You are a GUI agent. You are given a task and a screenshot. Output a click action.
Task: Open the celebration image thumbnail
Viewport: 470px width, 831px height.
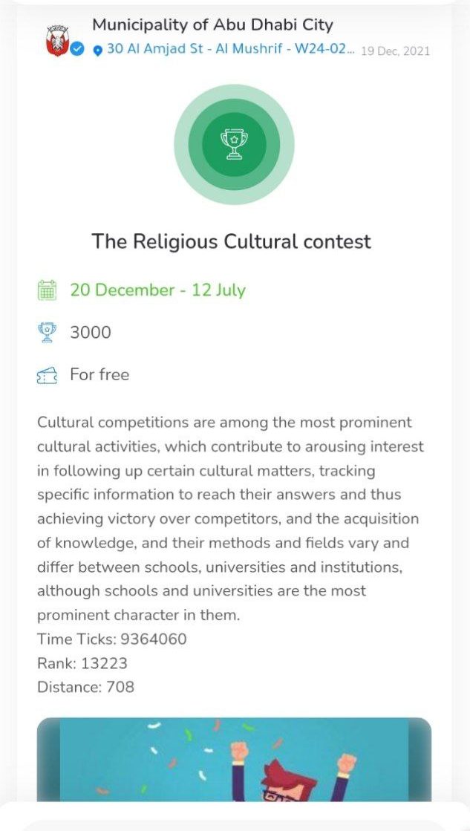click(x=234, y=757)
